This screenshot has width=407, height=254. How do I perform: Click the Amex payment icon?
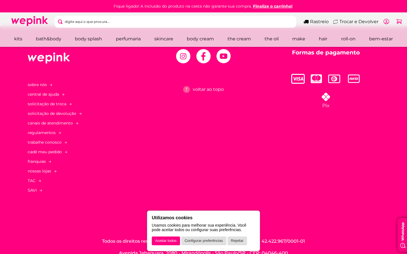(354, 79)
